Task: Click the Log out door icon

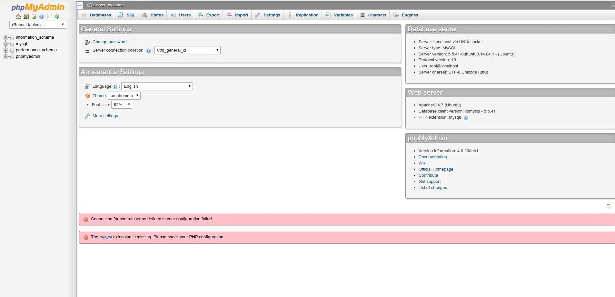Action: 26,16
